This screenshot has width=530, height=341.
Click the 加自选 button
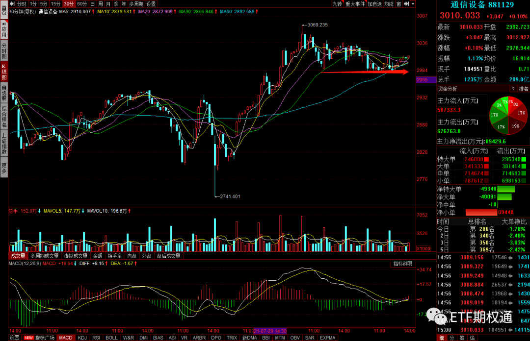tap(374, 4)
